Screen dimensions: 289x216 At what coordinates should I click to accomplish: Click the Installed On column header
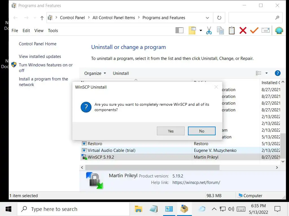271,83
